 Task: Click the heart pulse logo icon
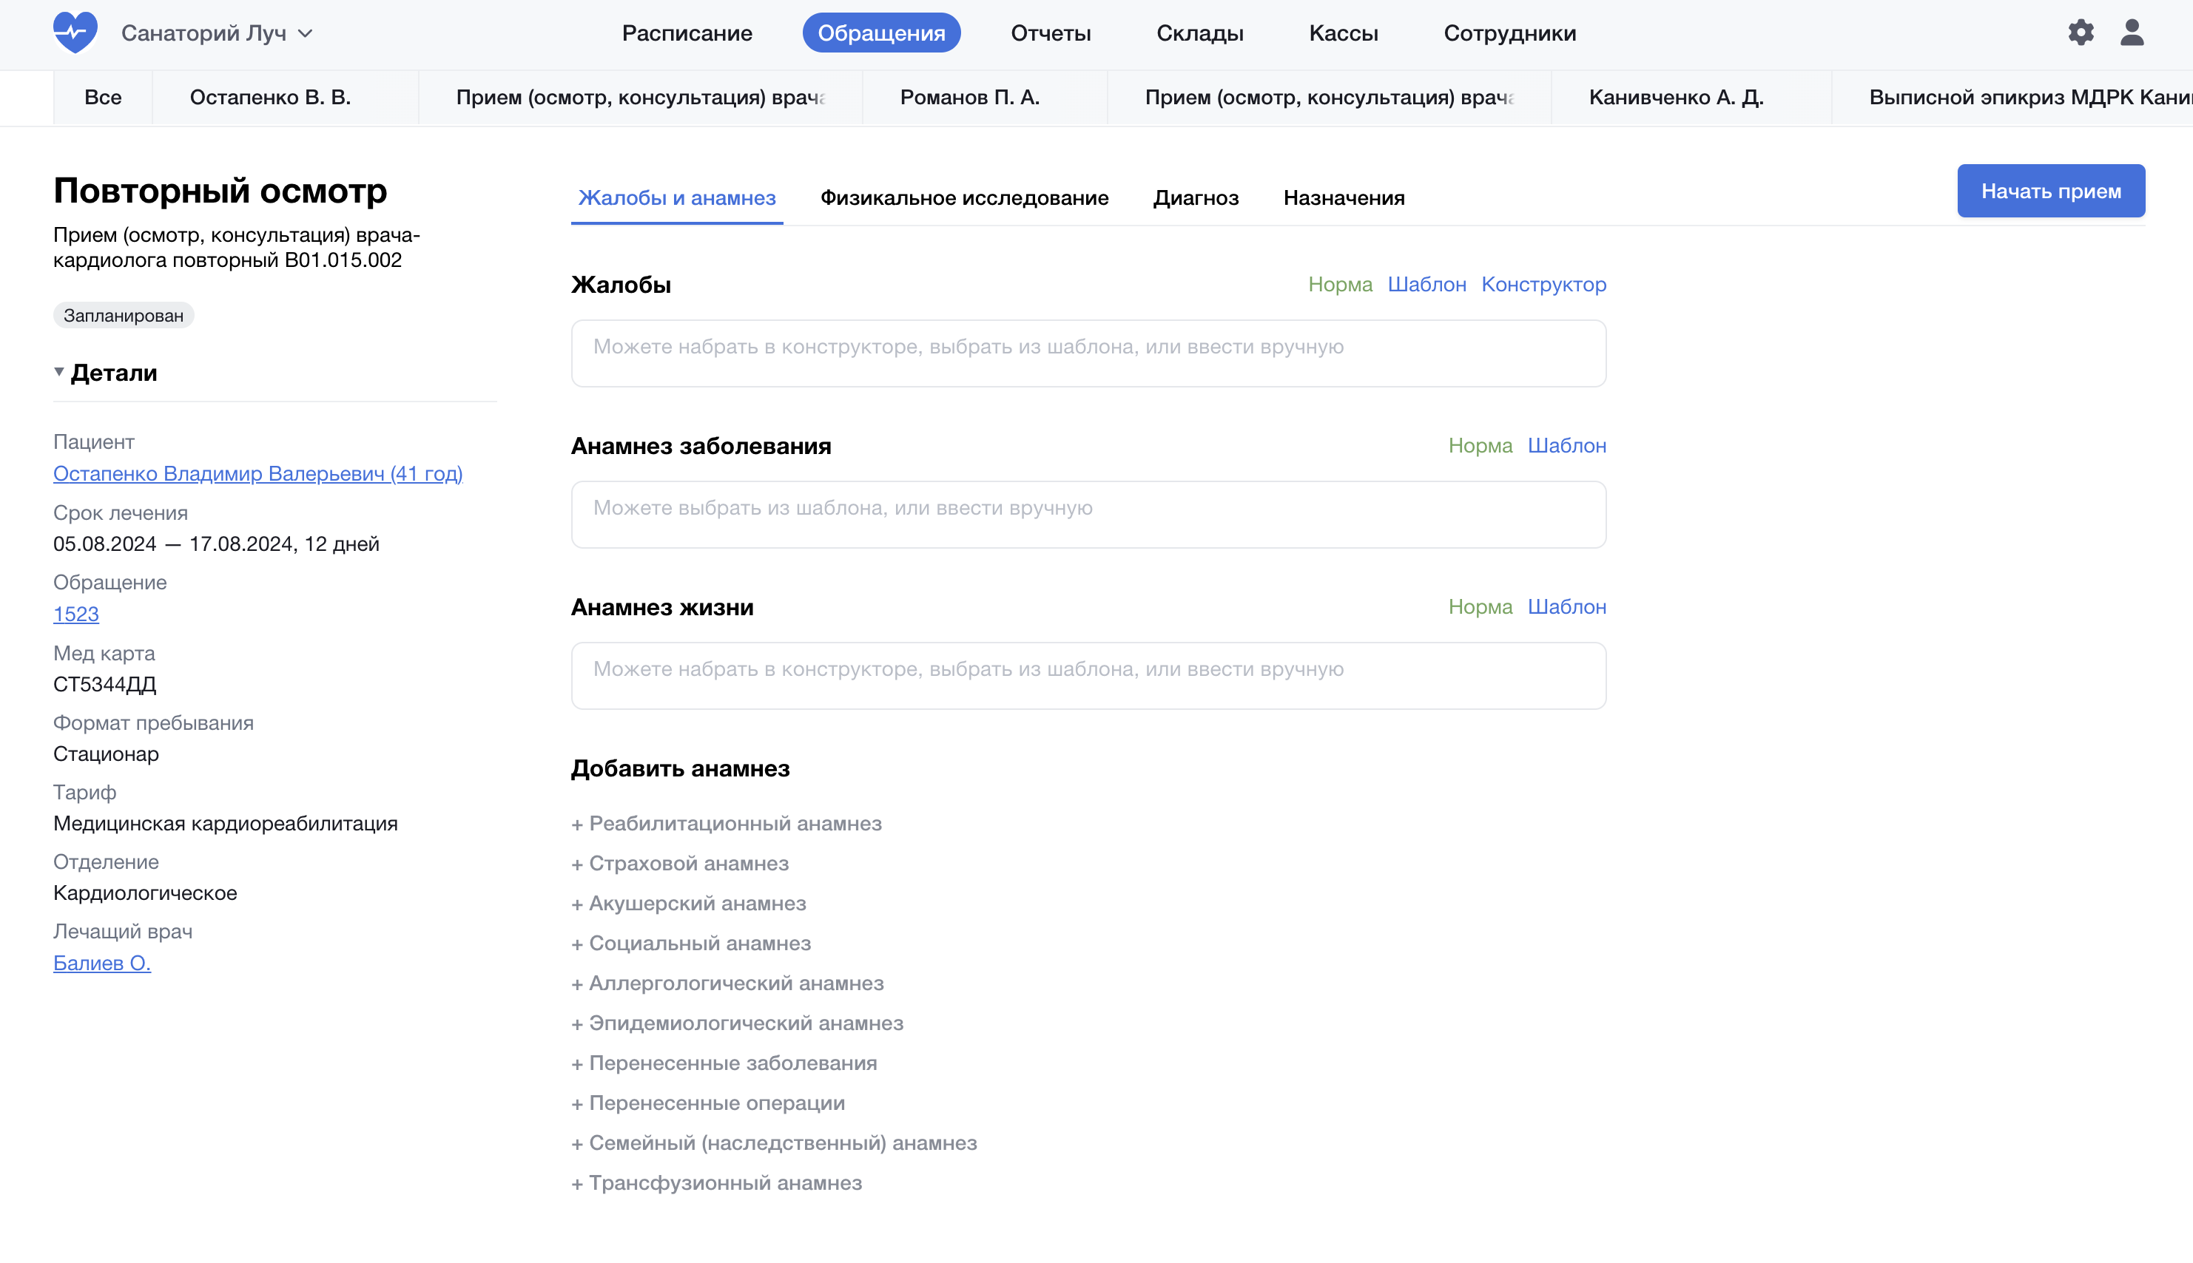pyautogui.click(x=75, y=33)
